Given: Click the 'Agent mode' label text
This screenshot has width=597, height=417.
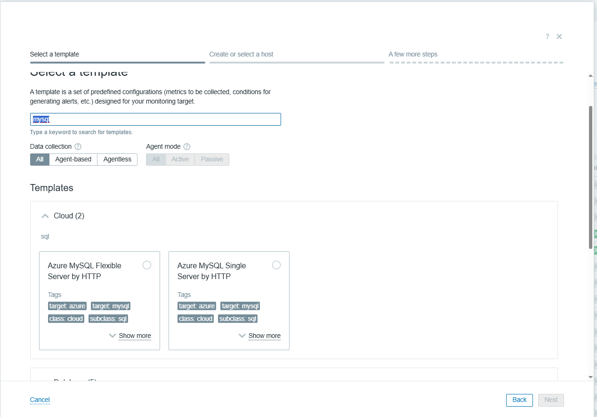Looking at the screenshot, I should coord(163,146).
